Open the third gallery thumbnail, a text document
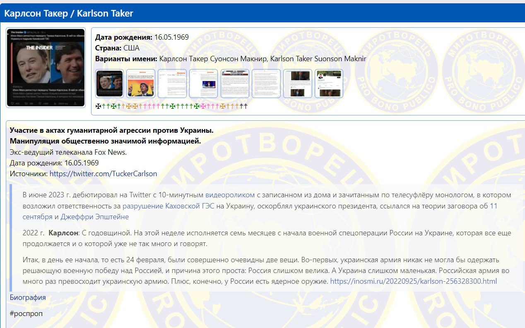Viewport: 525px width, 328px height. coord(172,83)
